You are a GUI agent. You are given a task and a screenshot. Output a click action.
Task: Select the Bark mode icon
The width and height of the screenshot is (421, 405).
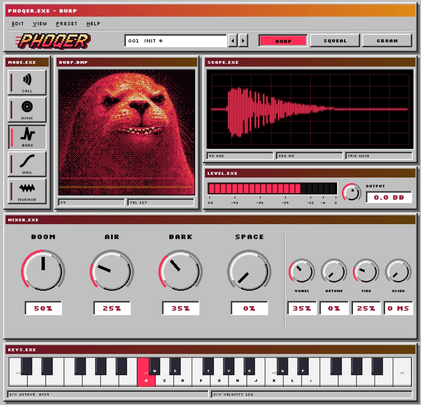coord(27,137)
